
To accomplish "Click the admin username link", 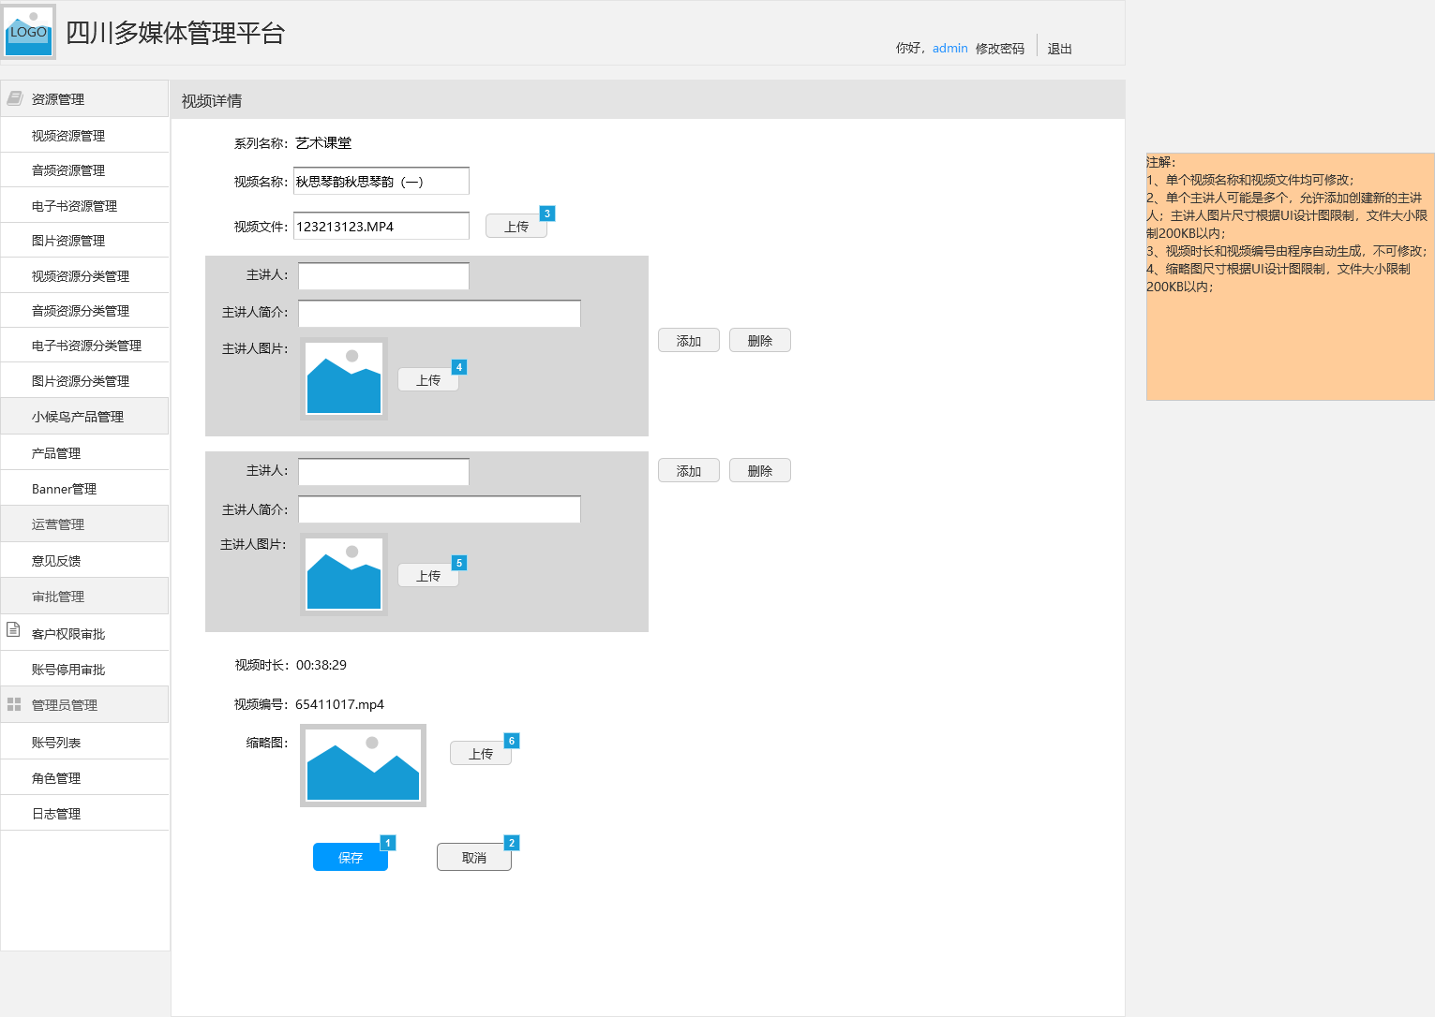I will coord(949,48).
